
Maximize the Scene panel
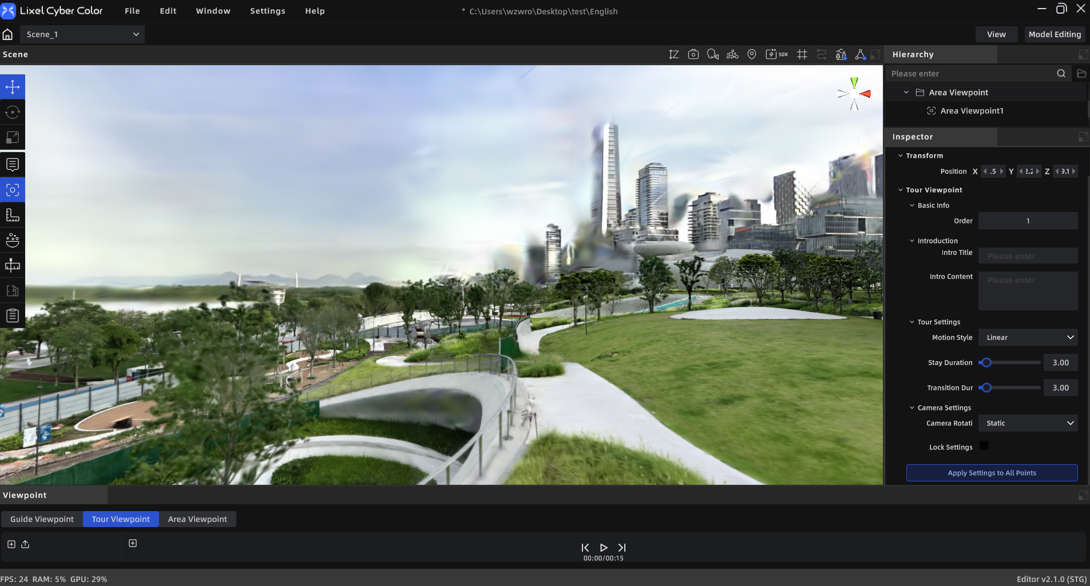pyautogui.click(x=875, y=54)
